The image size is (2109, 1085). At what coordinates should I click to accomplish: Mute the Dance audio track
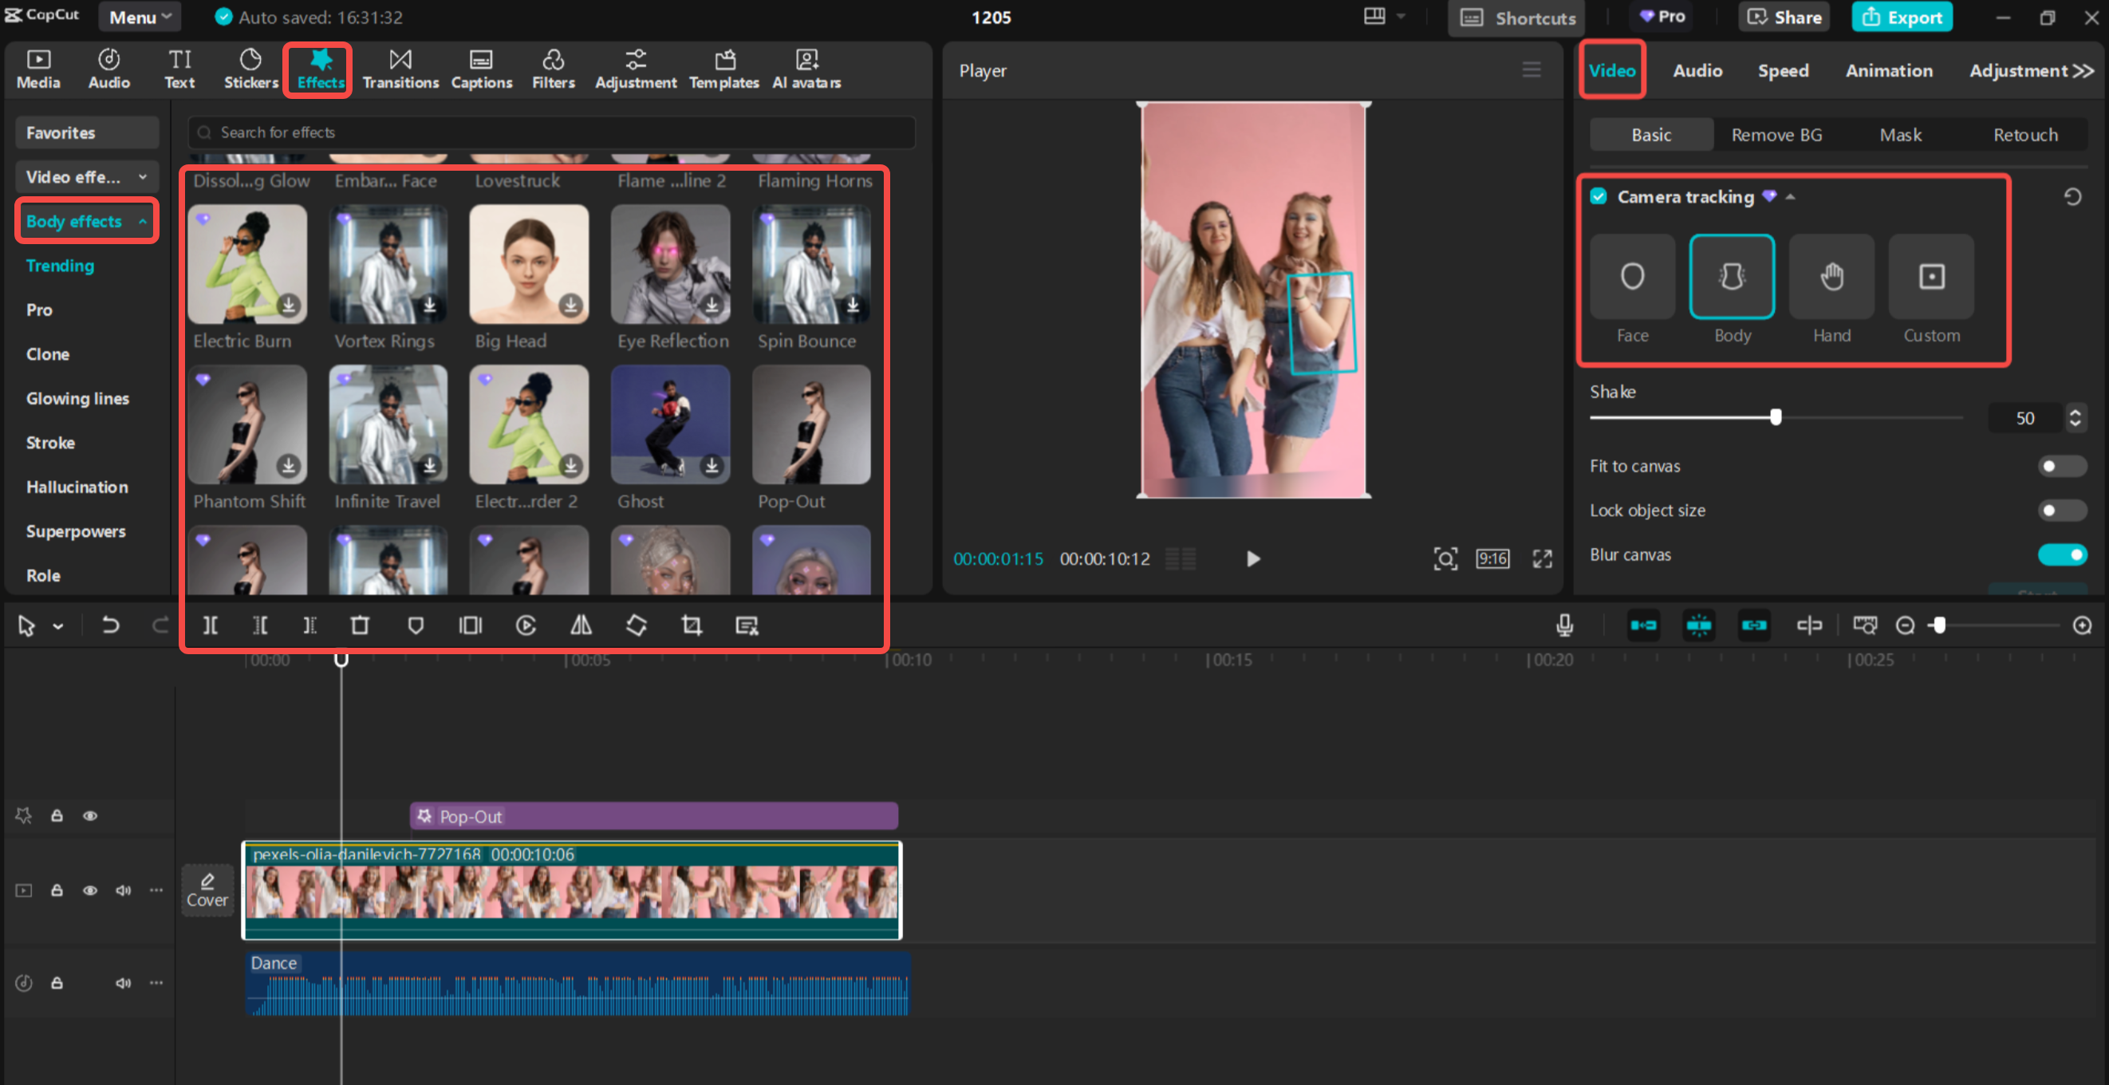tap(123, 983)
